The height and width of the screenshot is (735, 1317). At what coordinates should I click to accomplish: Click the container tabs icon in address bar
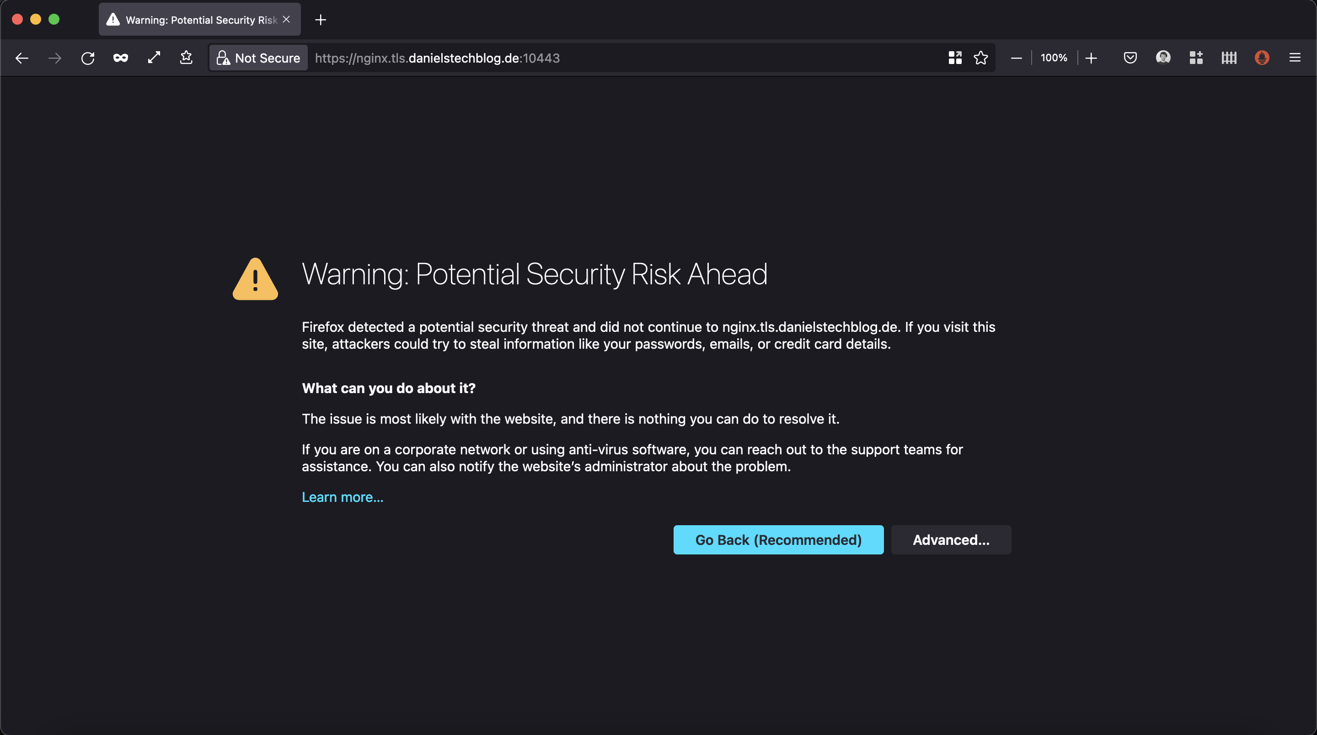pyautogui.click(x=955, y=58)
